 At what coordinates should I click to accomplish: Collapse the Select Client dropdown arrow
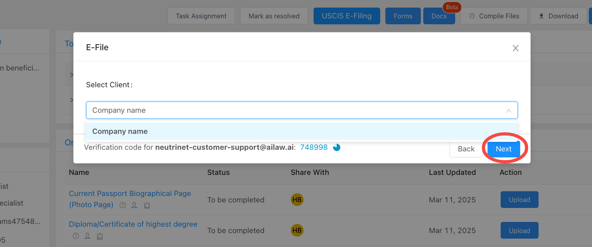coord(508,111)
